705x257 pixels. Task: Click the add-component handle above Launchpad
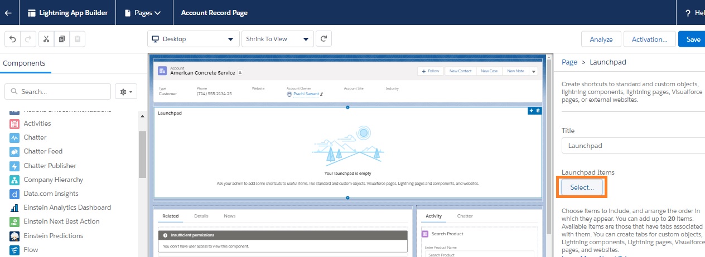347,107
